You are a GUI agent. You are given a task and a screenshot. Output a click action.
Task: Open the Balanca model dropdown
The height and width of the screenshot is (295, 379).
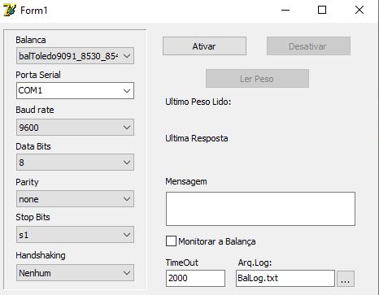coord(75,56)
